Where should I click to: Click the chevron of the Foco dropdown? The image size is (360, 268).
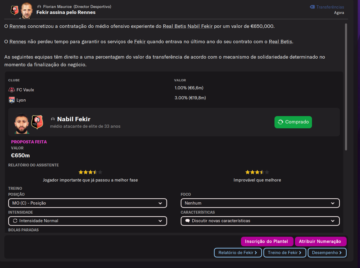(333, 203)
